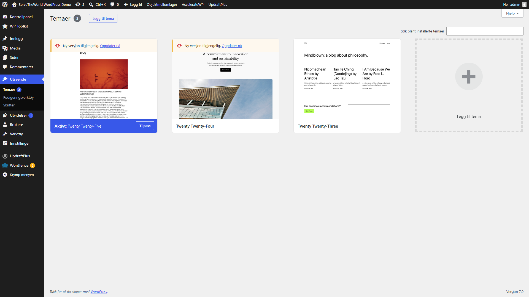Expand the Hjelp help dropdown
Screen dimensions: 529x297
click(x=512, y=13)
